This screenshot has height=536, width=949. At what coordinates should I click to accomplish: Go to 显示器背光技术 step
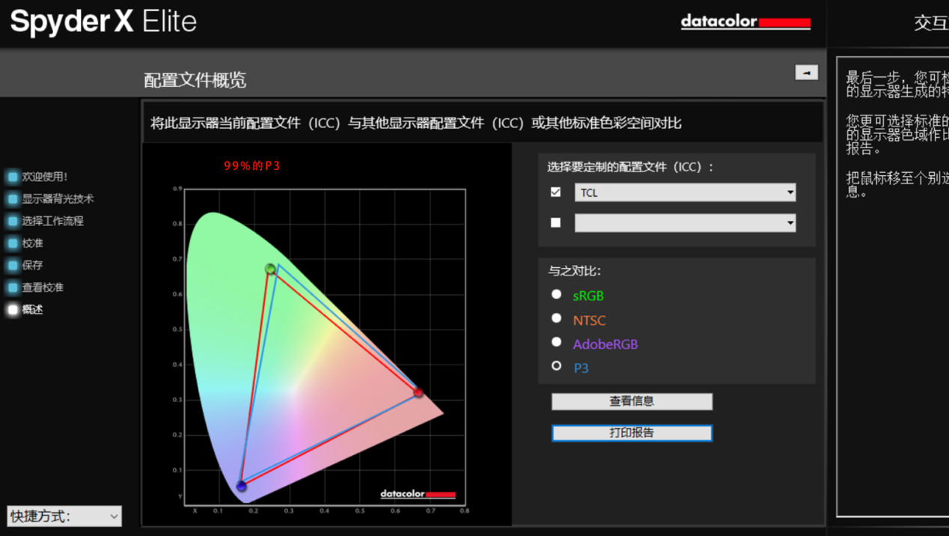[x=58, y=199]
